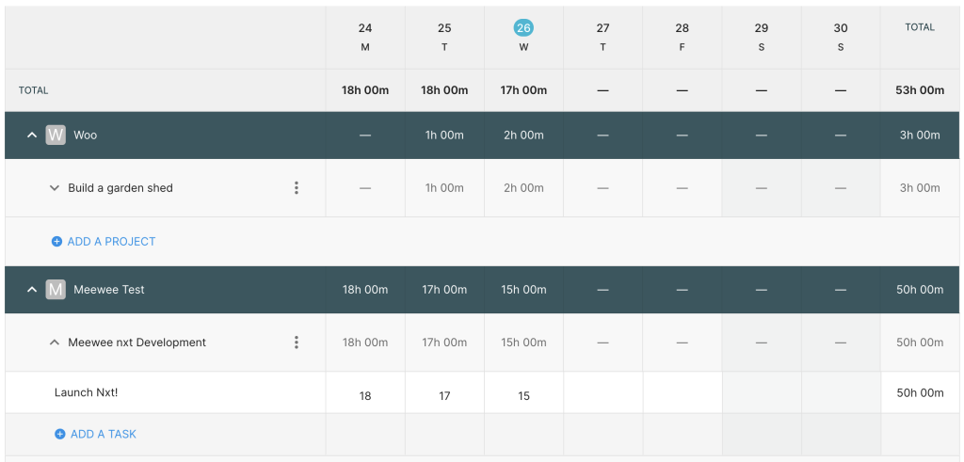This screenshot has width=964, height=462.
Task: Edit Launch Nxt! hours for Tuesday 25
Action: (444, 393)
